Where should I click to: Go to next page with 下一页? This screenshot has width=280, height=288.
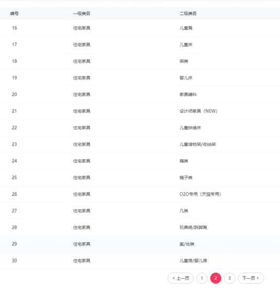point(251,278)
